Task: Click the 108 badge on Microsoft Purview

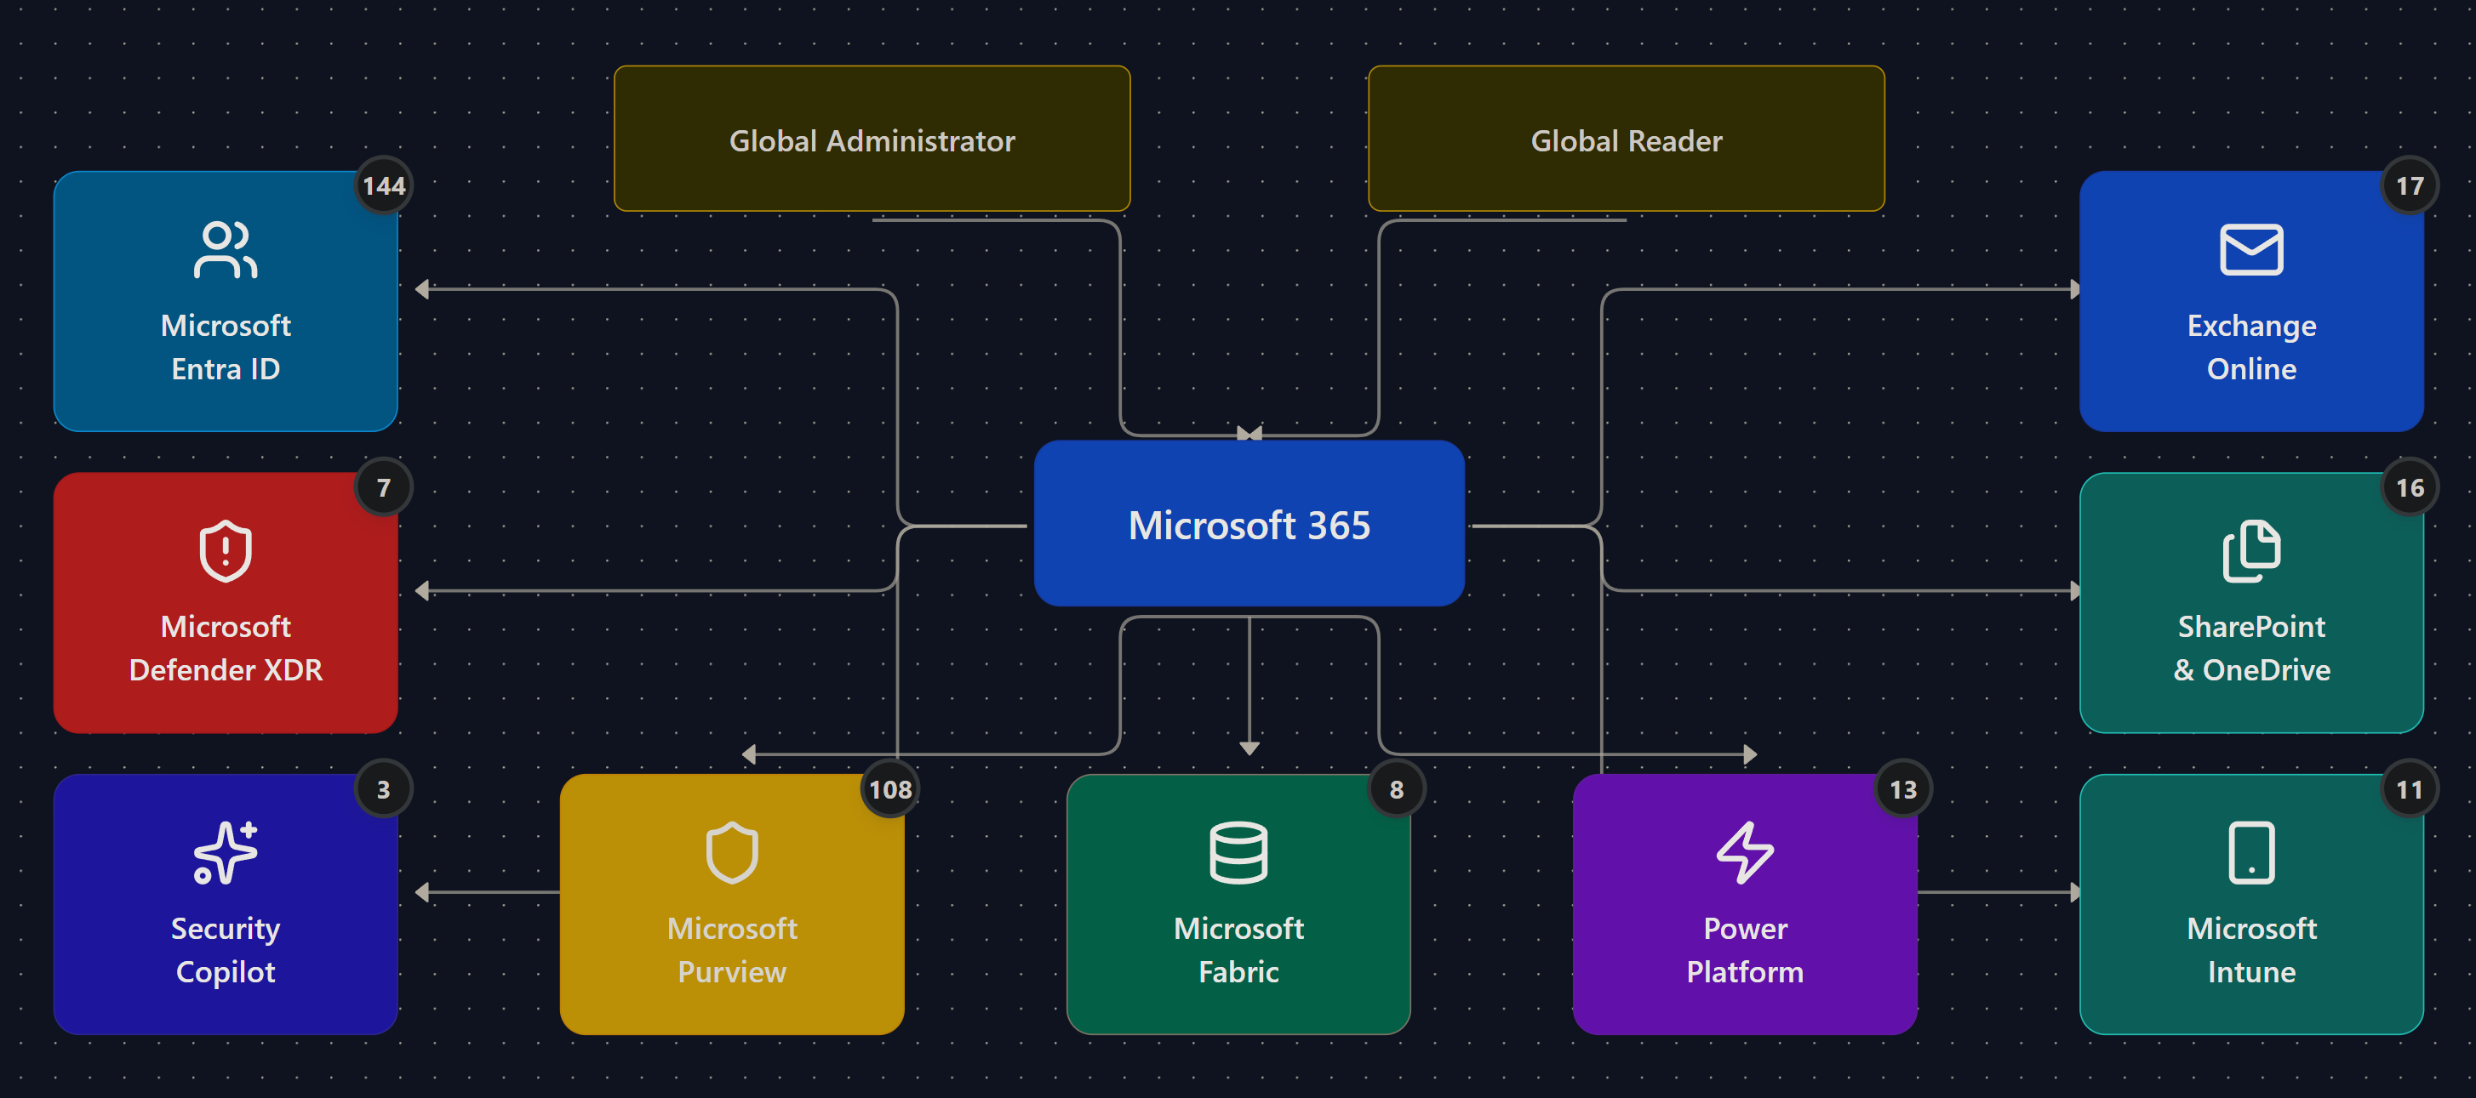Action: coord(890,788)
